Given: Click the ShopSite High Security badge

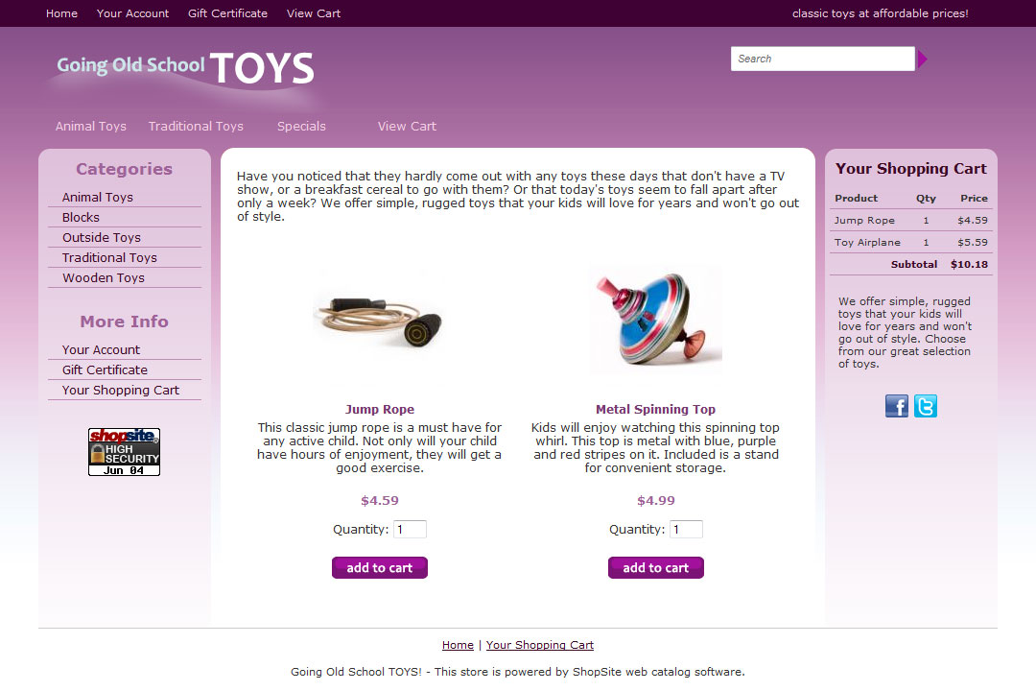Looking at the screenshot, I should tap(124, 452).
